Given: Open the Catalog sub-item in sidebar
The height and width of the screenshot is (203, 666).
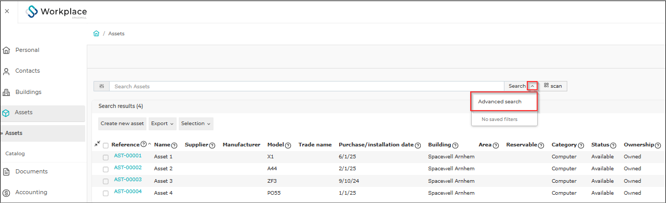Looking at the screenshot, I should coord(15,154).
